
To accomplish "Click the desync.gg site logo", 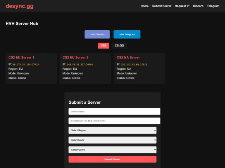I will coord(20,6).
